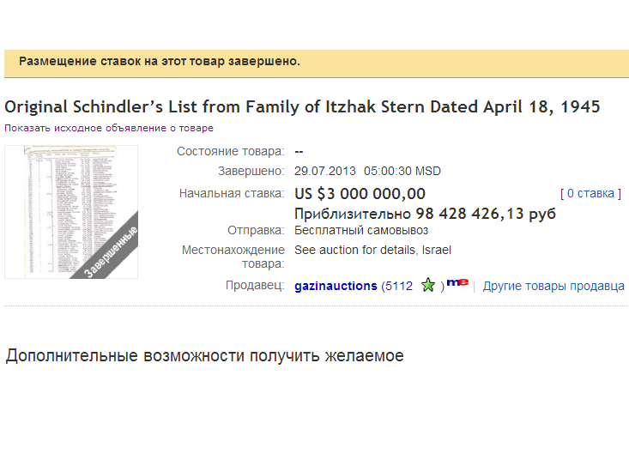Click the "Состояние товара" label

pyautogui.click(x=230, y=152)
